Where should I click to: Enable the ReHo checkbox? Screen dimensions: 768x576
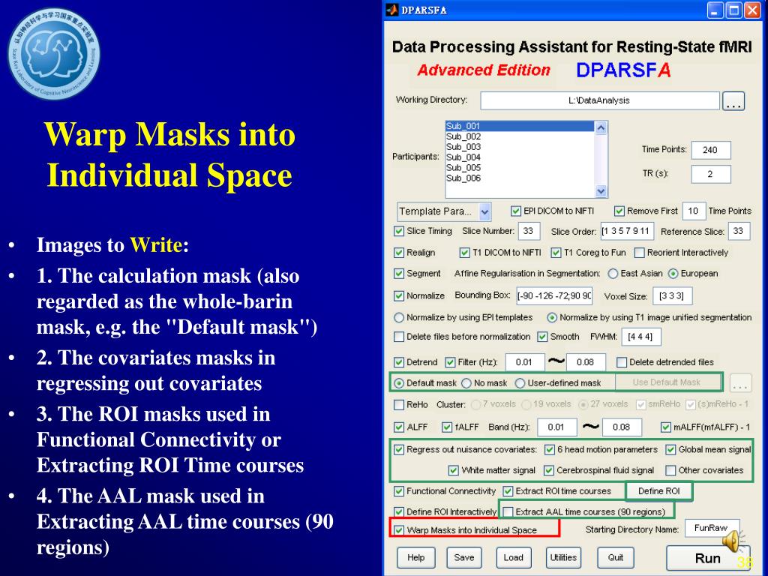point(399,405)
